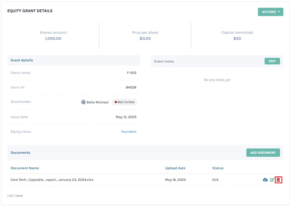Click EDIT button for Grant notes
The height and width of the screenshot is (206, 290).
coord(272,61)
